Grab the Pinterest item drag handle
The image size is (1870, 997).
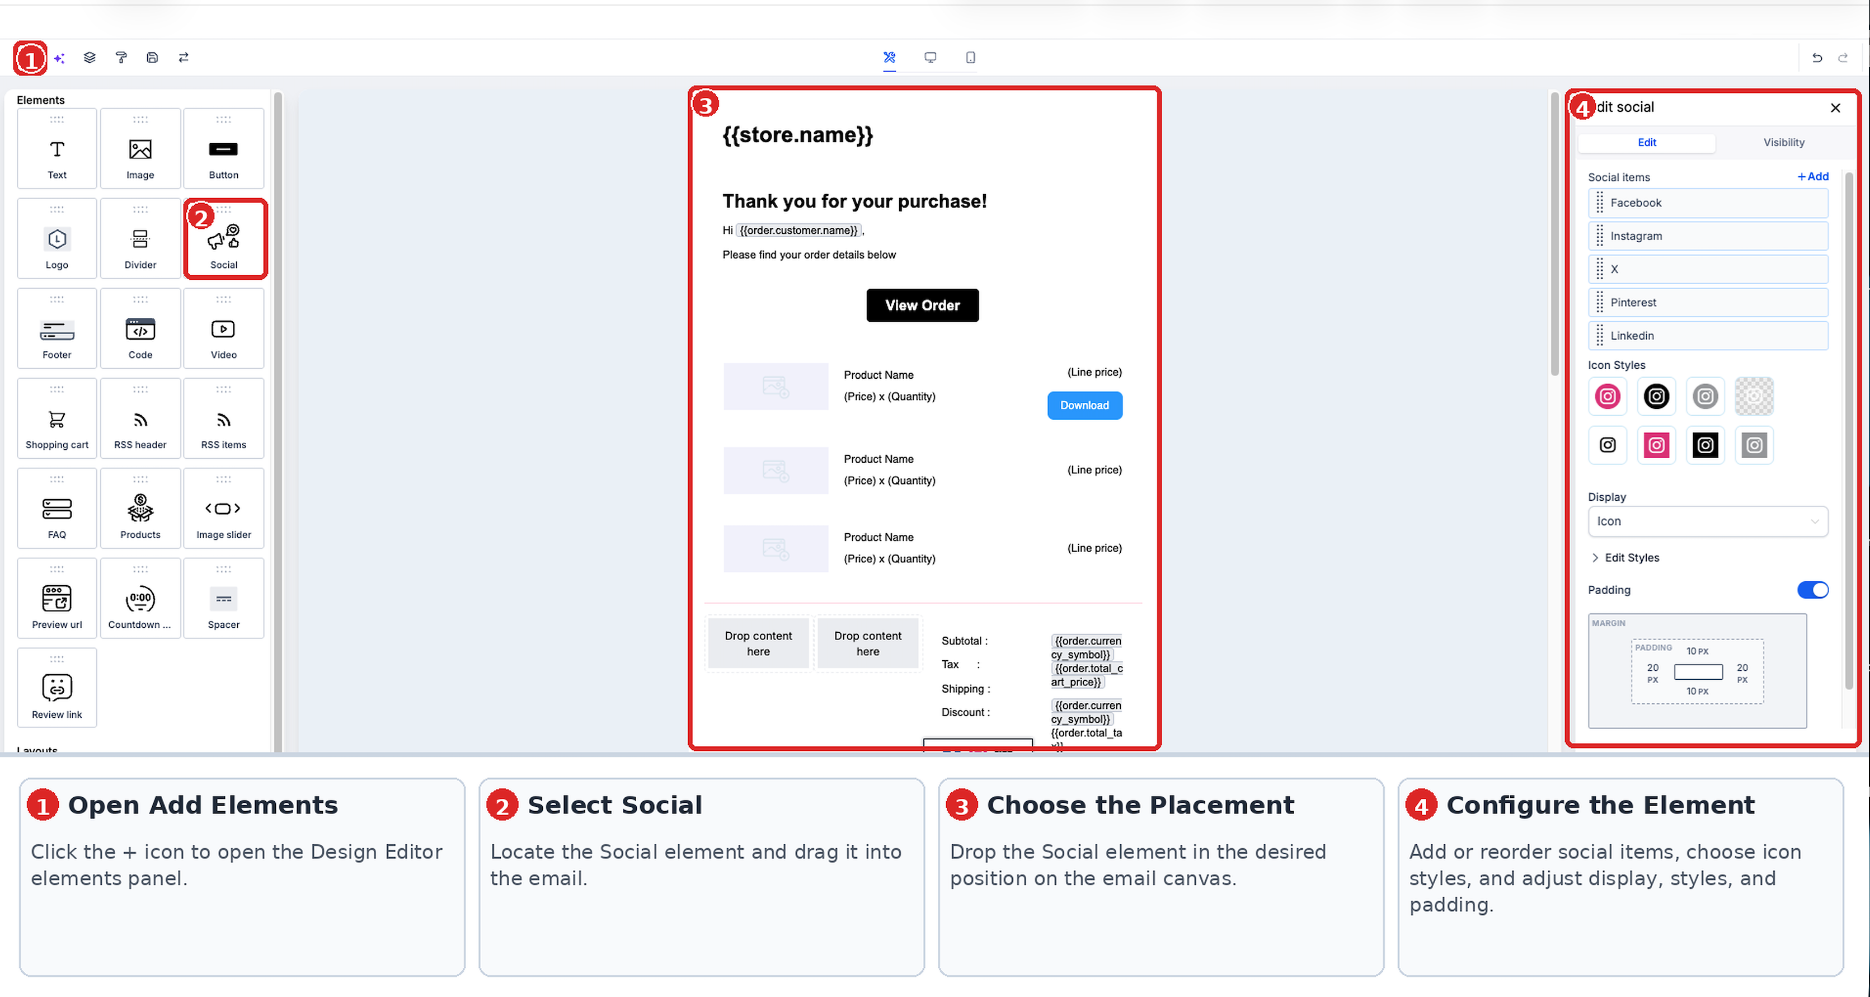tap(1599, 303)
